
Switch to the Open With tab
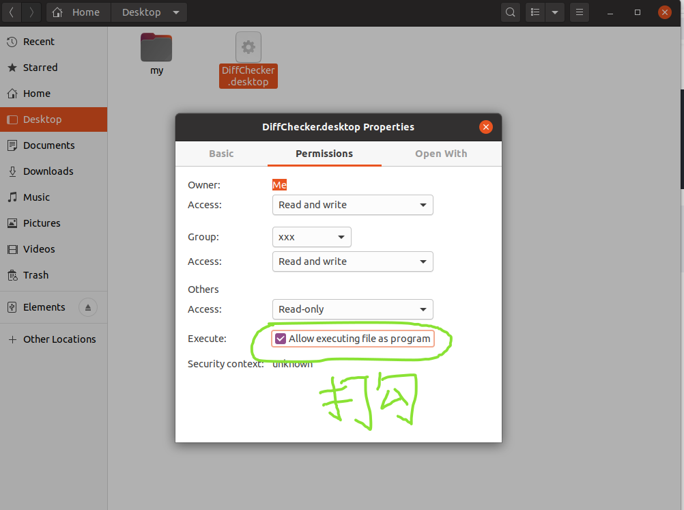[441, 154]
